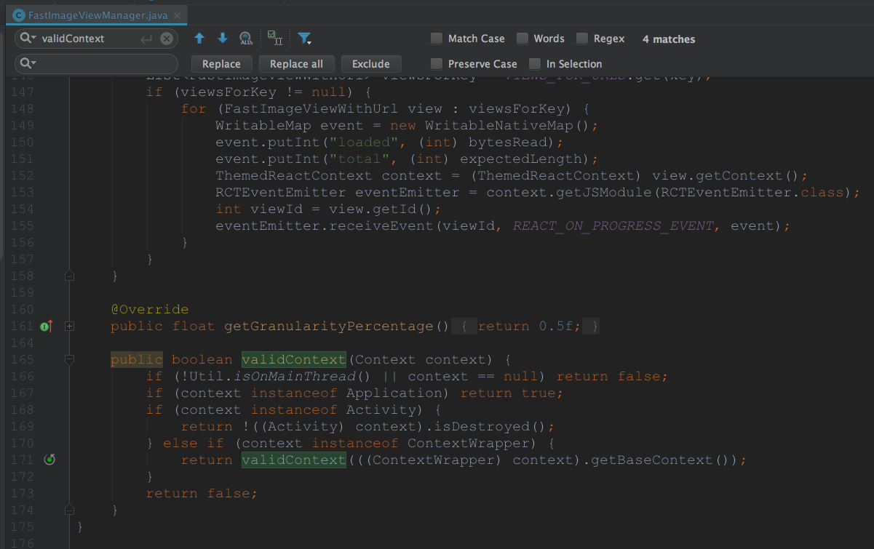874x549 pixels.
Task: Click REACT_ON_PROGRESS_EVENT constant
Action: coord(613,226)
